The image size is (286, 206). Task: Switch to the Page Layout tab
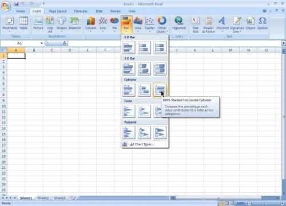pyautogui.click(x=58, y=11)
